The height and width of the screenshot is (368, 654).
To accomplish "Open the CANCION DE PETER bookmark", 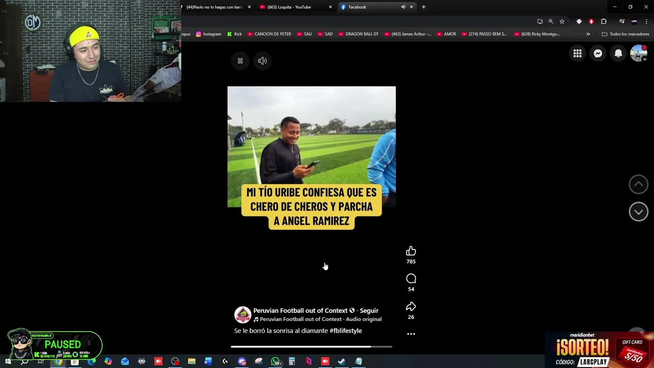I will [x=269, y=34].
